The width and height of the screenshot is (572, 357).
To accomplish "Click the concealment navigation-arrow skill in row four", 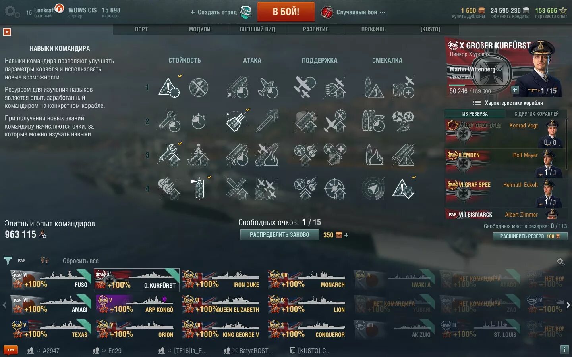I will click(x=373, y=188).
